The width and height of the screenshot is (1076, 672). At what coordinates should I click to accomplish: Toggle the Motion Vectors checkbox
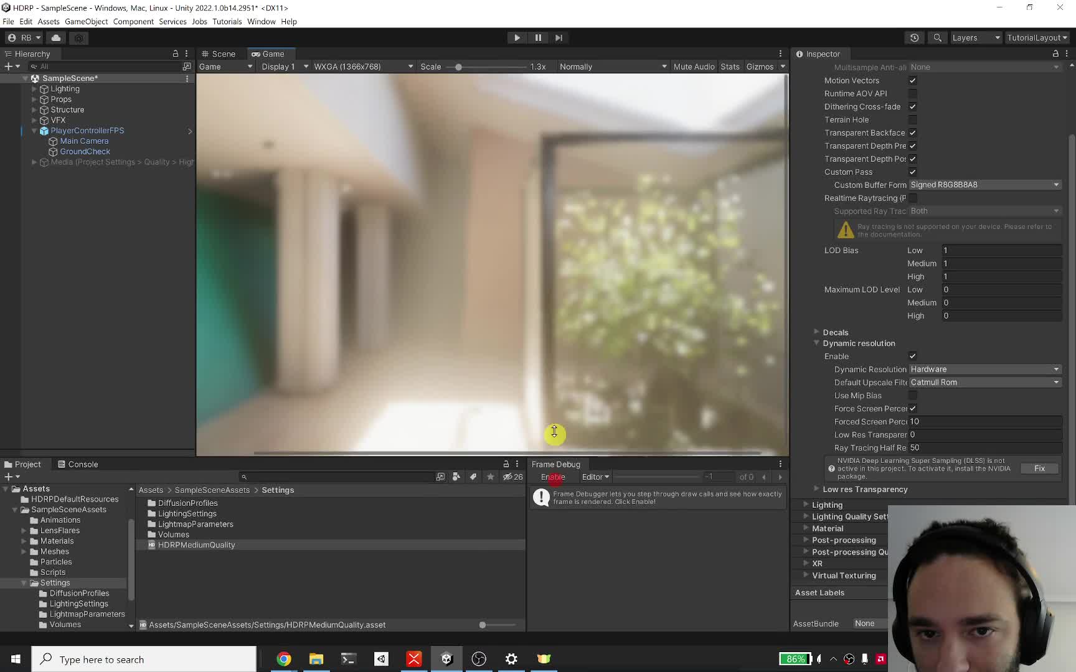tap(913, 80)
